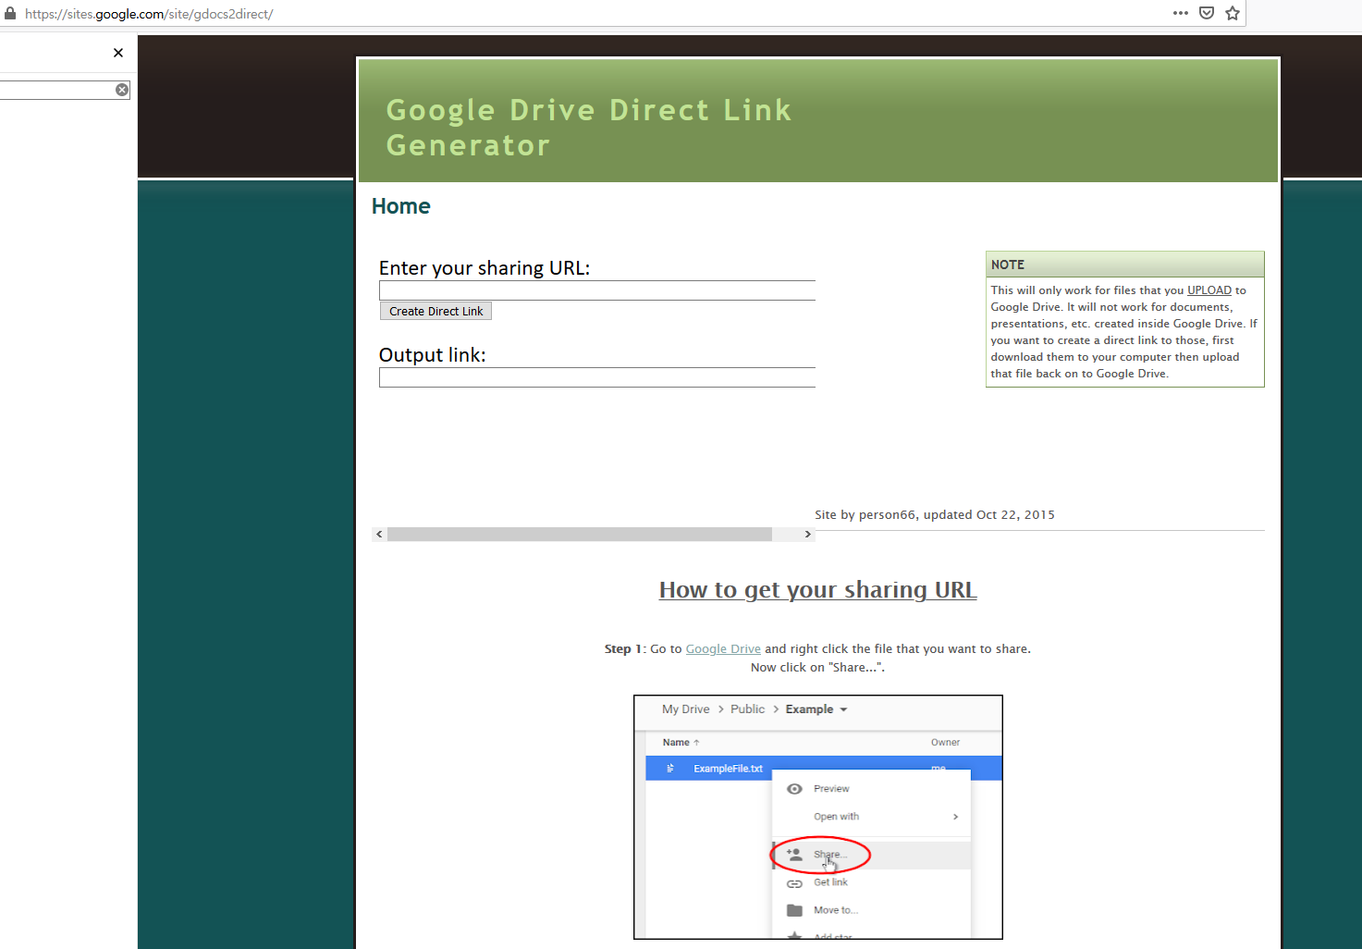Click the sharing URL input field

pos(597,290)
